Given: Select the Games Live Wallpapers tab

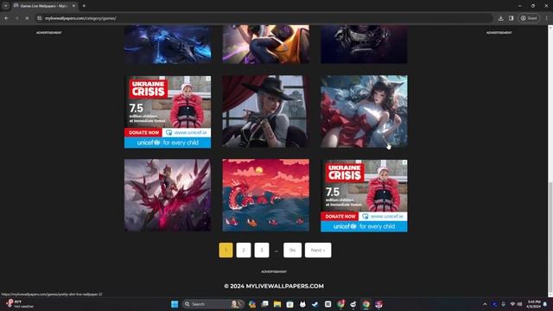Looking at the screenshot, I should pyautogui.click(x=44, y=6).
